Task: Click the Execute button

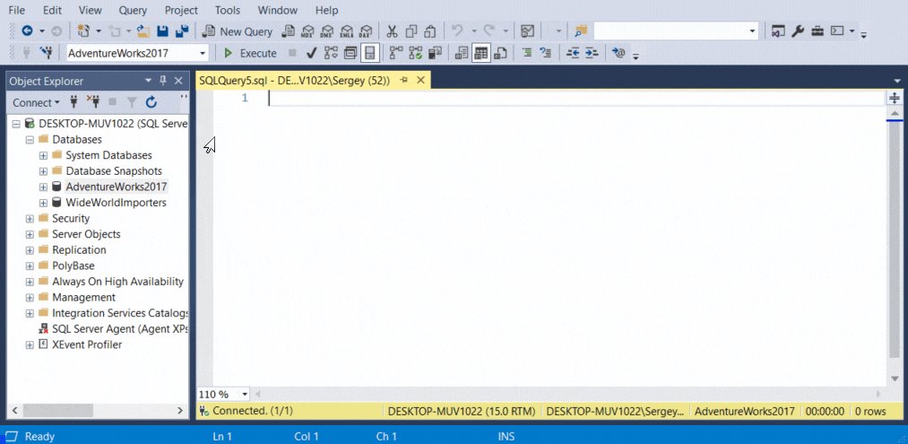Action: (x=250, y=53)
